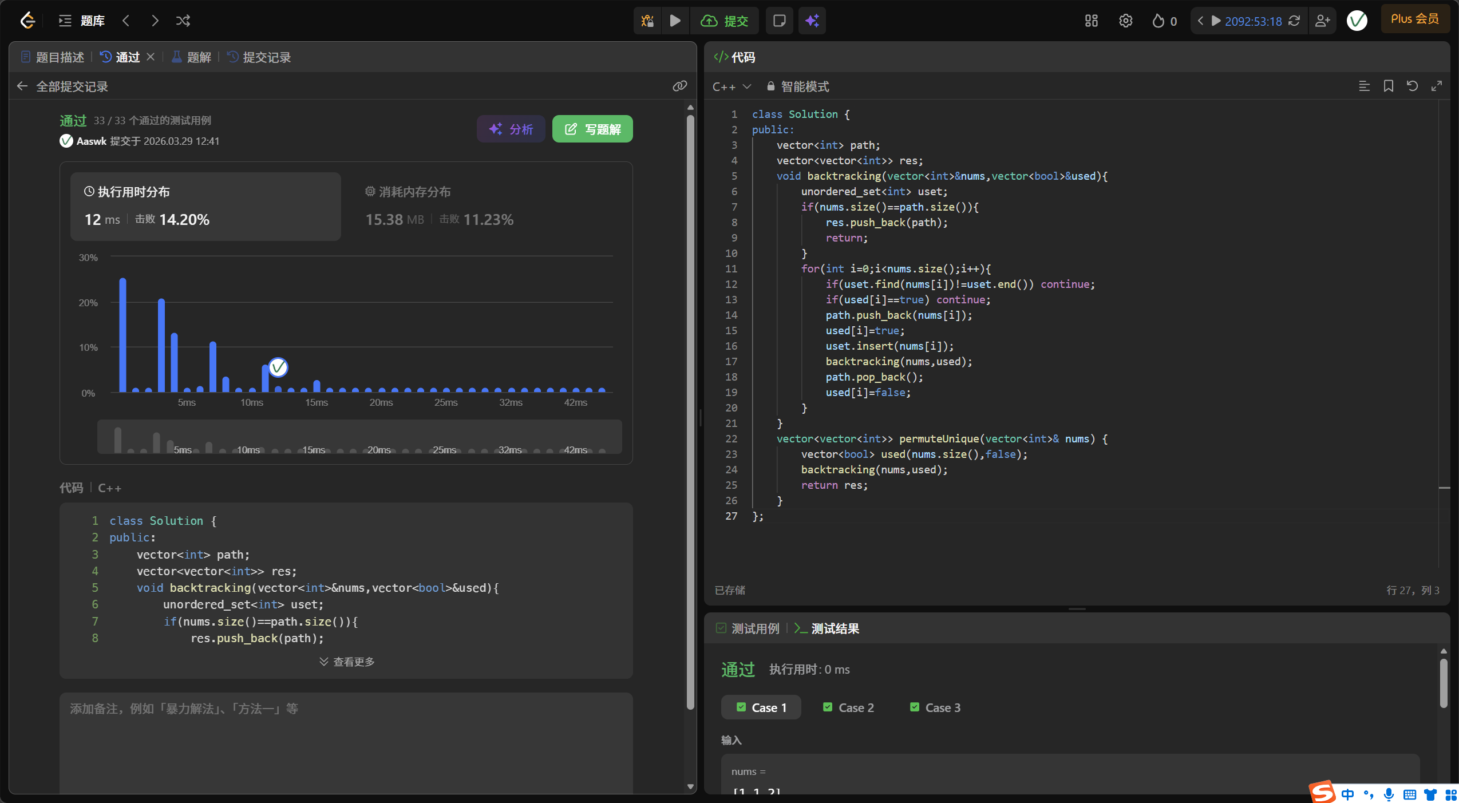Viewport: 1459px width, 803px height.
Task: Click the runtime distribution range slider
Action: 359,437
